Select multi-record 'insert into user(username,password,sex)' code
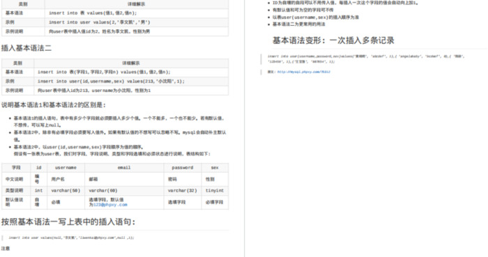 point(366,59)
